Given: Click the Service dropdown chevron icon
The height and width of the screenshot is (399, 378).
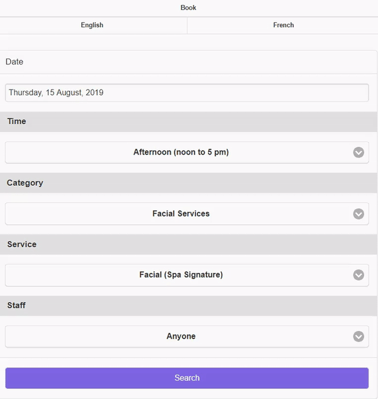Looking at the screenshot, I should coord(358,275).
